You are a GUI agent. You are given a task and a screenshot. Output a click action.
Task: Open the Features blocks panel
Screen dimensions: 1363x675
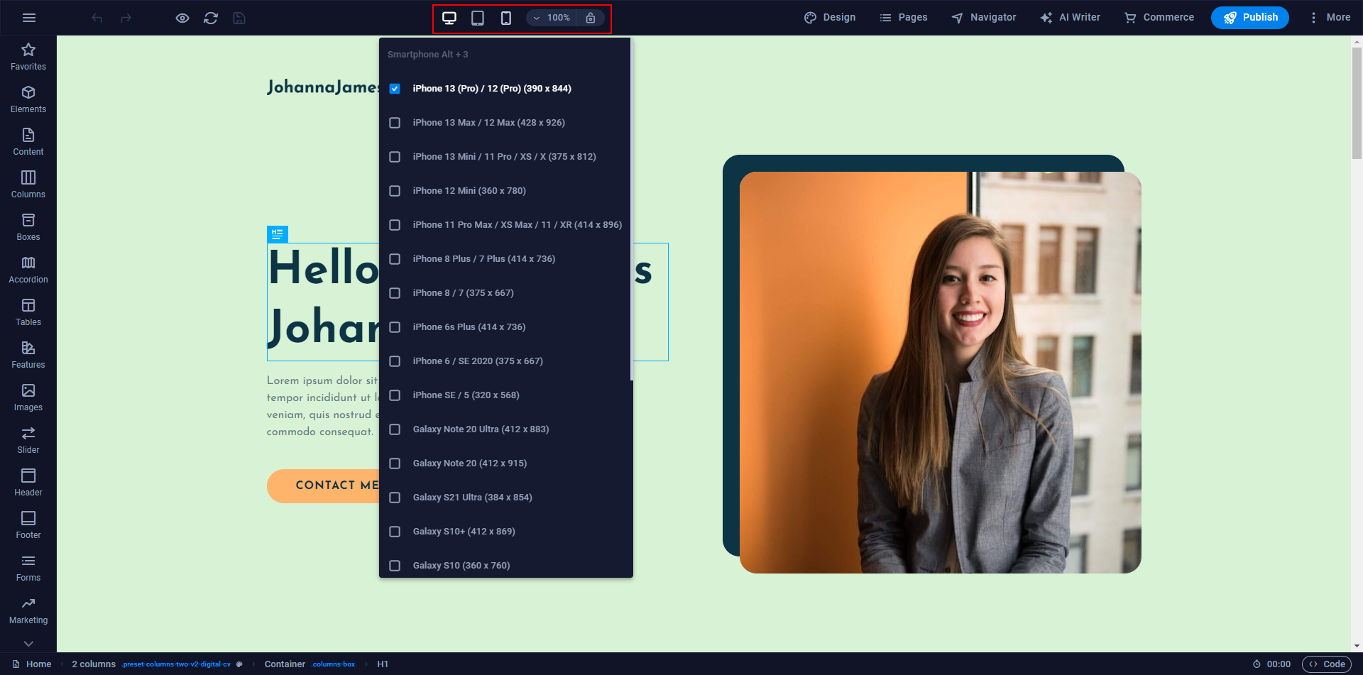(x=28, y=355)
